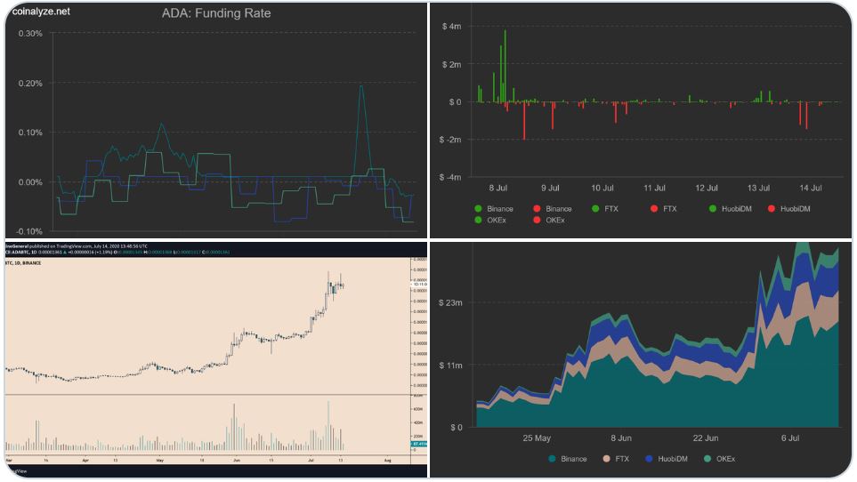
Task: Click the 0.30% funding rate axis label
Action: (x=30, y=33)
